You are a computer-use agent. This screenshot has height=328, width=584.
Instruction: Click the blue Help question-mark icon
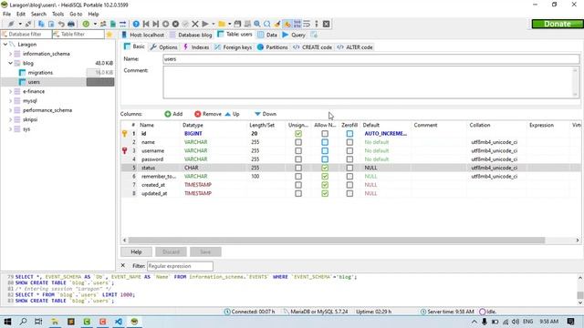pos(136,24)
